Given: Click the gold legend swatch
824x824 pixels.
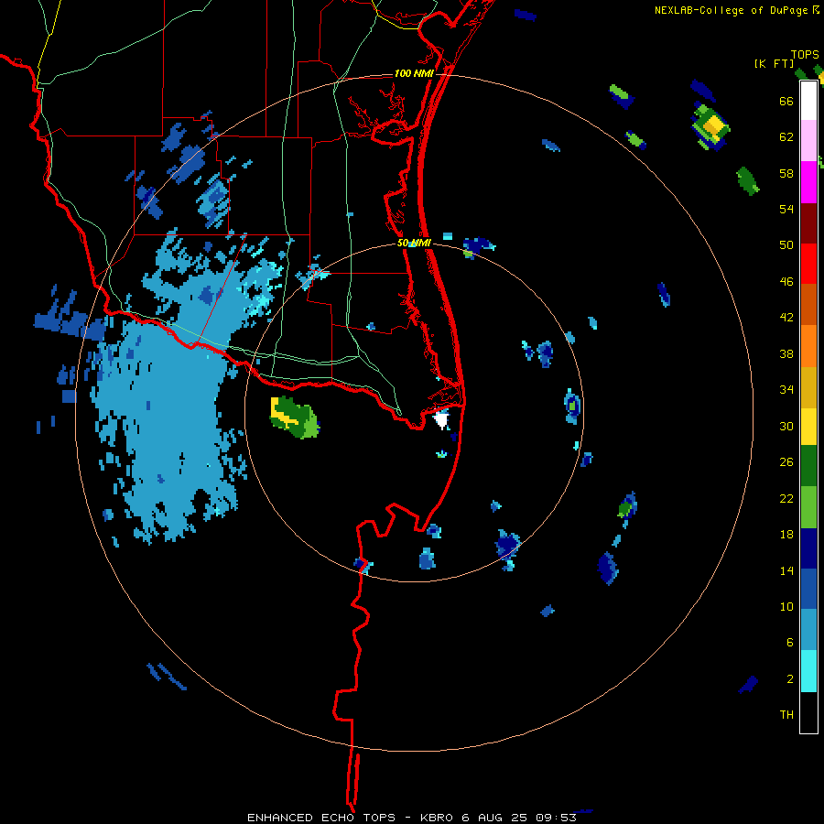Looking at the screenshot, I should pyautogui.click(x=808, y=387).
